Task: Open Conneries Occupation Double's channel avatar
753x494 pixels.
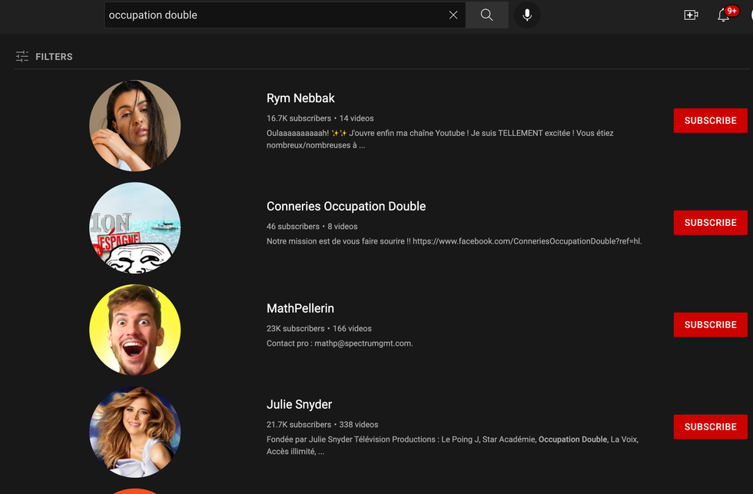Action: tap(134, 227)
